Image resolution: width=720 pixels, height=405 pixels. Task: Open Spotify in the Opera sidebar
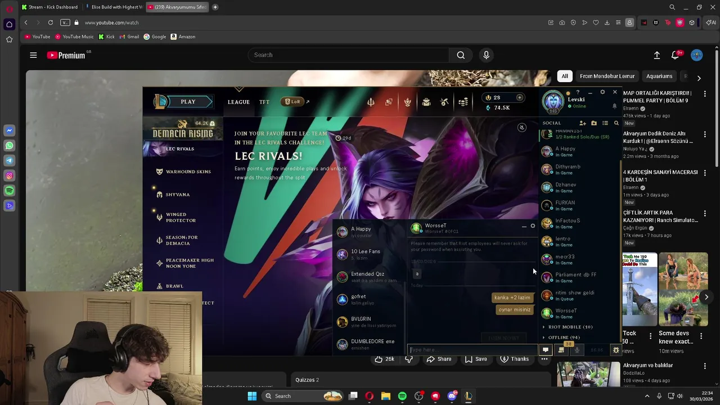[x=9, y=191]
